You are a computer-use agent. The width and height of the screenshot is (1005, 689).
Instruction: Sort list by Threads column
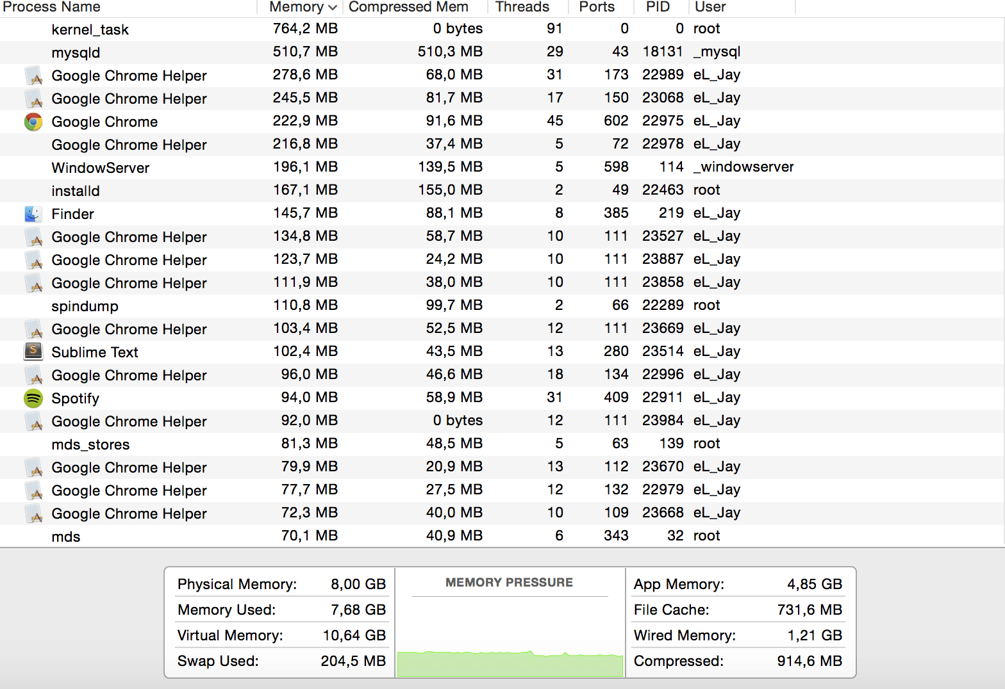coord(522,7)
